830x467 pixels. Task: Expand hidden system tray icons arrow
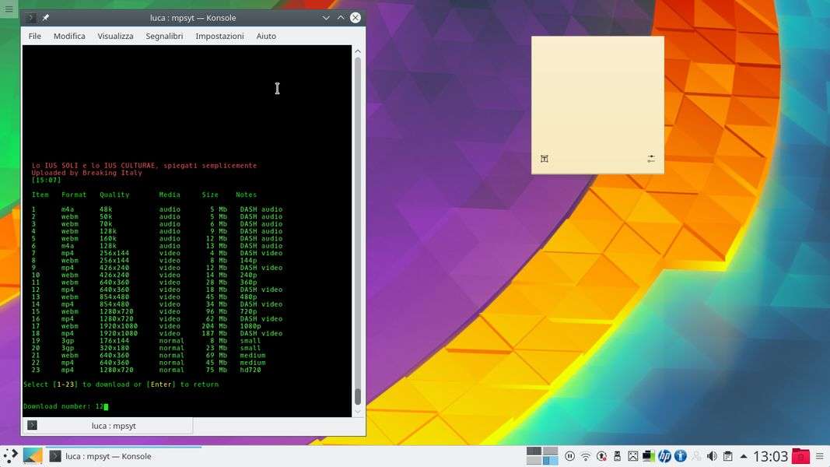tap(744, 456)
